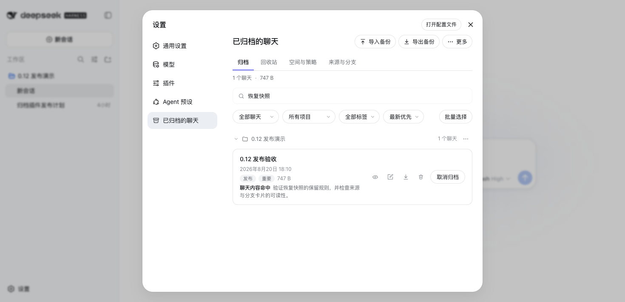Preview the 0.12 发布验收 chat with eye icon
Screen dimensions: 625x302
tap(375, 177)
